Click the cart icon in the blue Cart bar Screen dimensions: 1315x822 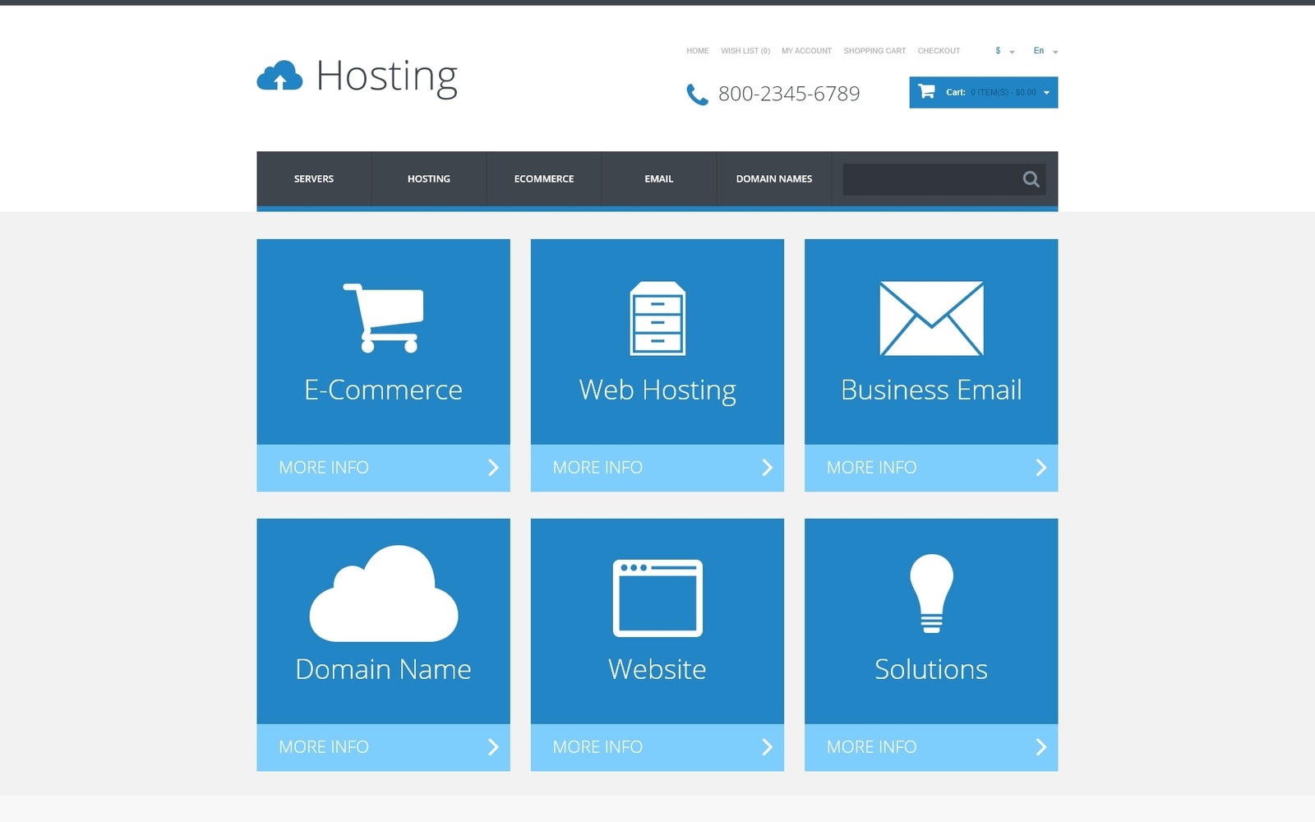(928, 93)
